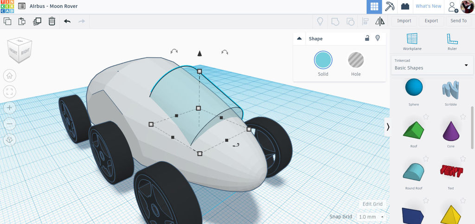Set the shape to Hole
Screen dimensions: 475x224
(356, 60)
